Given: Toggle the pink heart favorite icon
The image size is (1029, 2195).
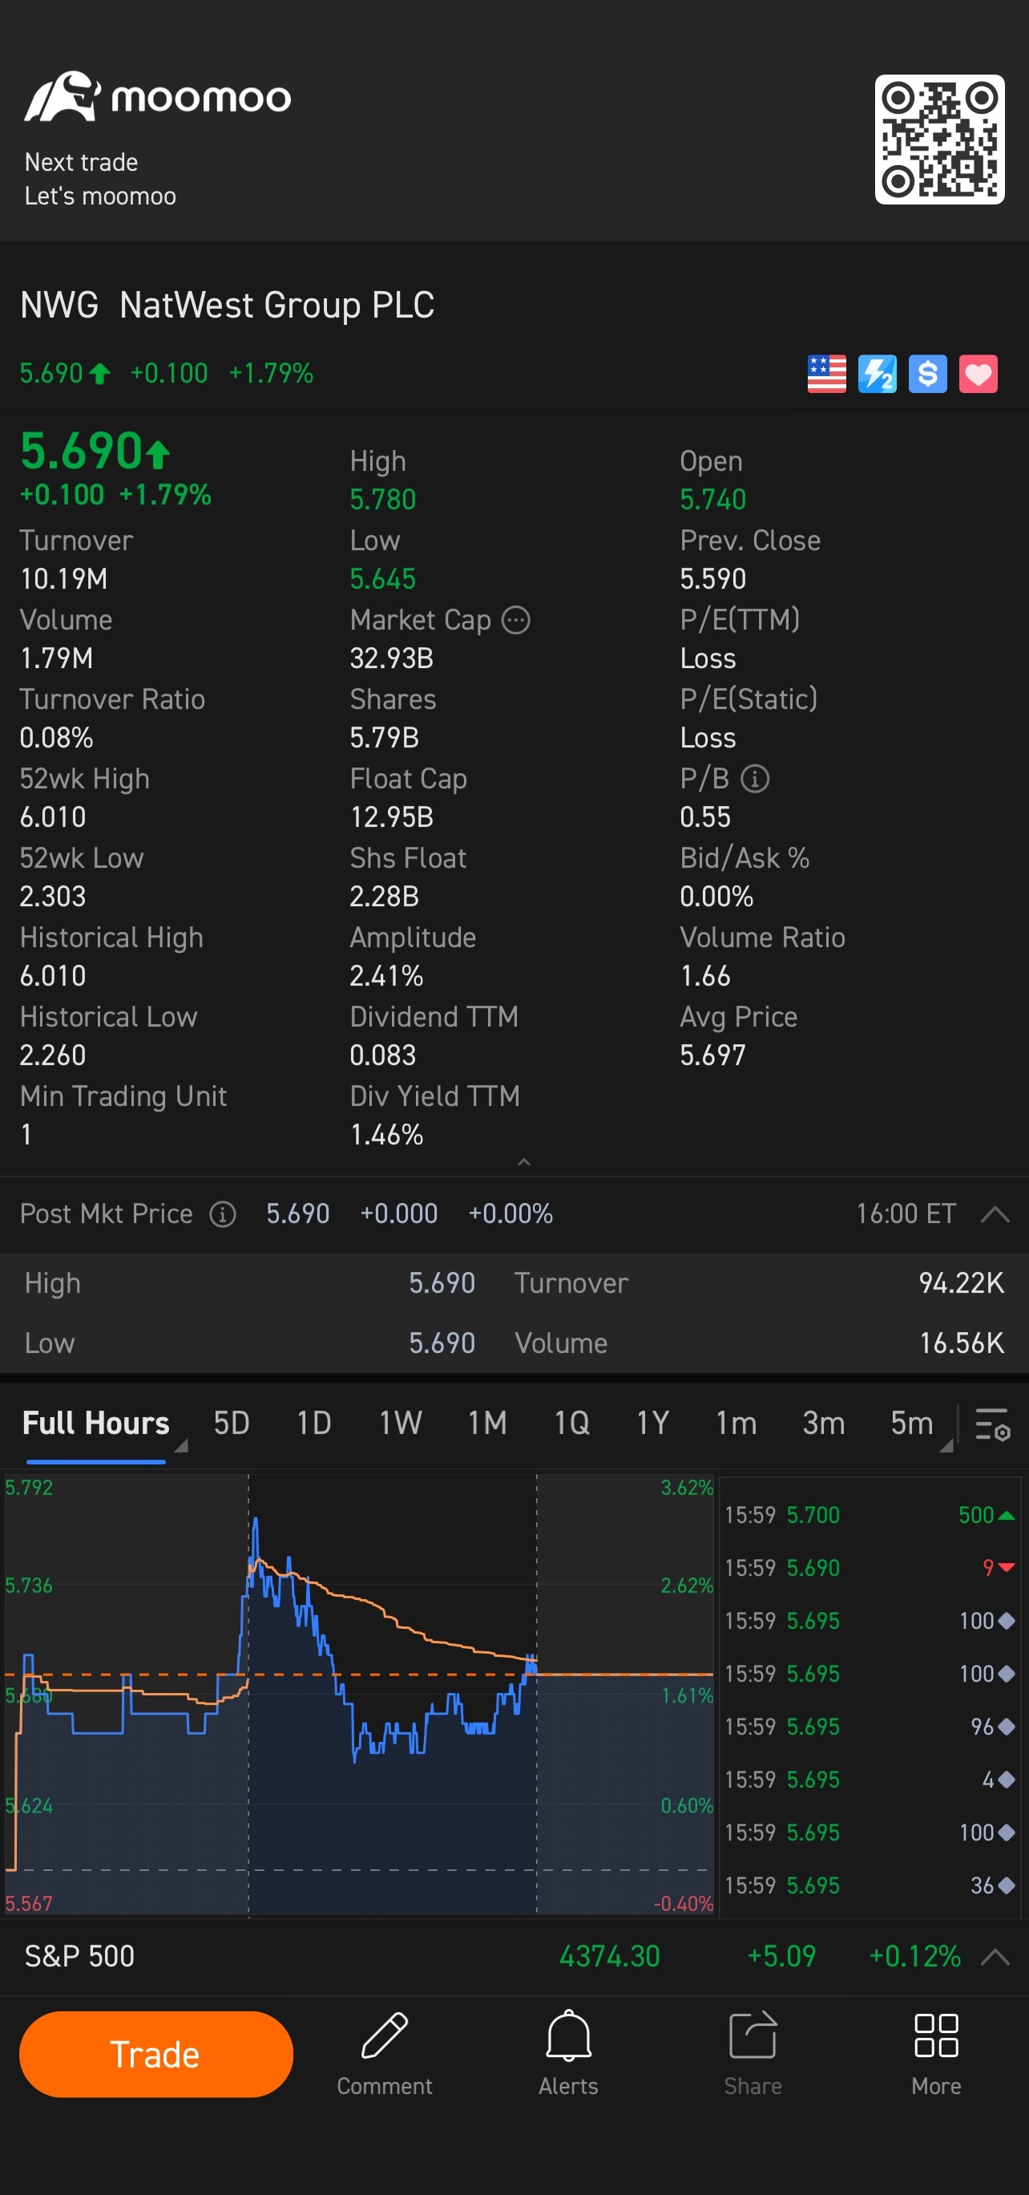Looking at the screenshot, I should [978, 374].
